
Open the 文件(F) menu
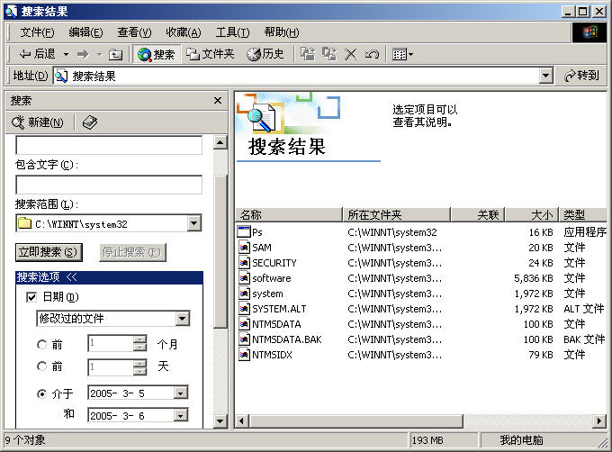point(37,32)
